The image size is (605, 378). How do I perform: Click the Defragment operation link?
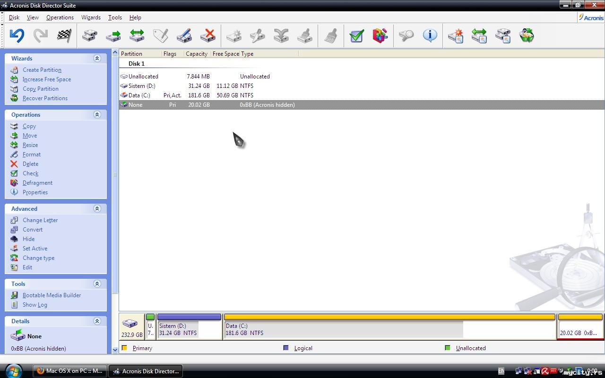[37, 183]
